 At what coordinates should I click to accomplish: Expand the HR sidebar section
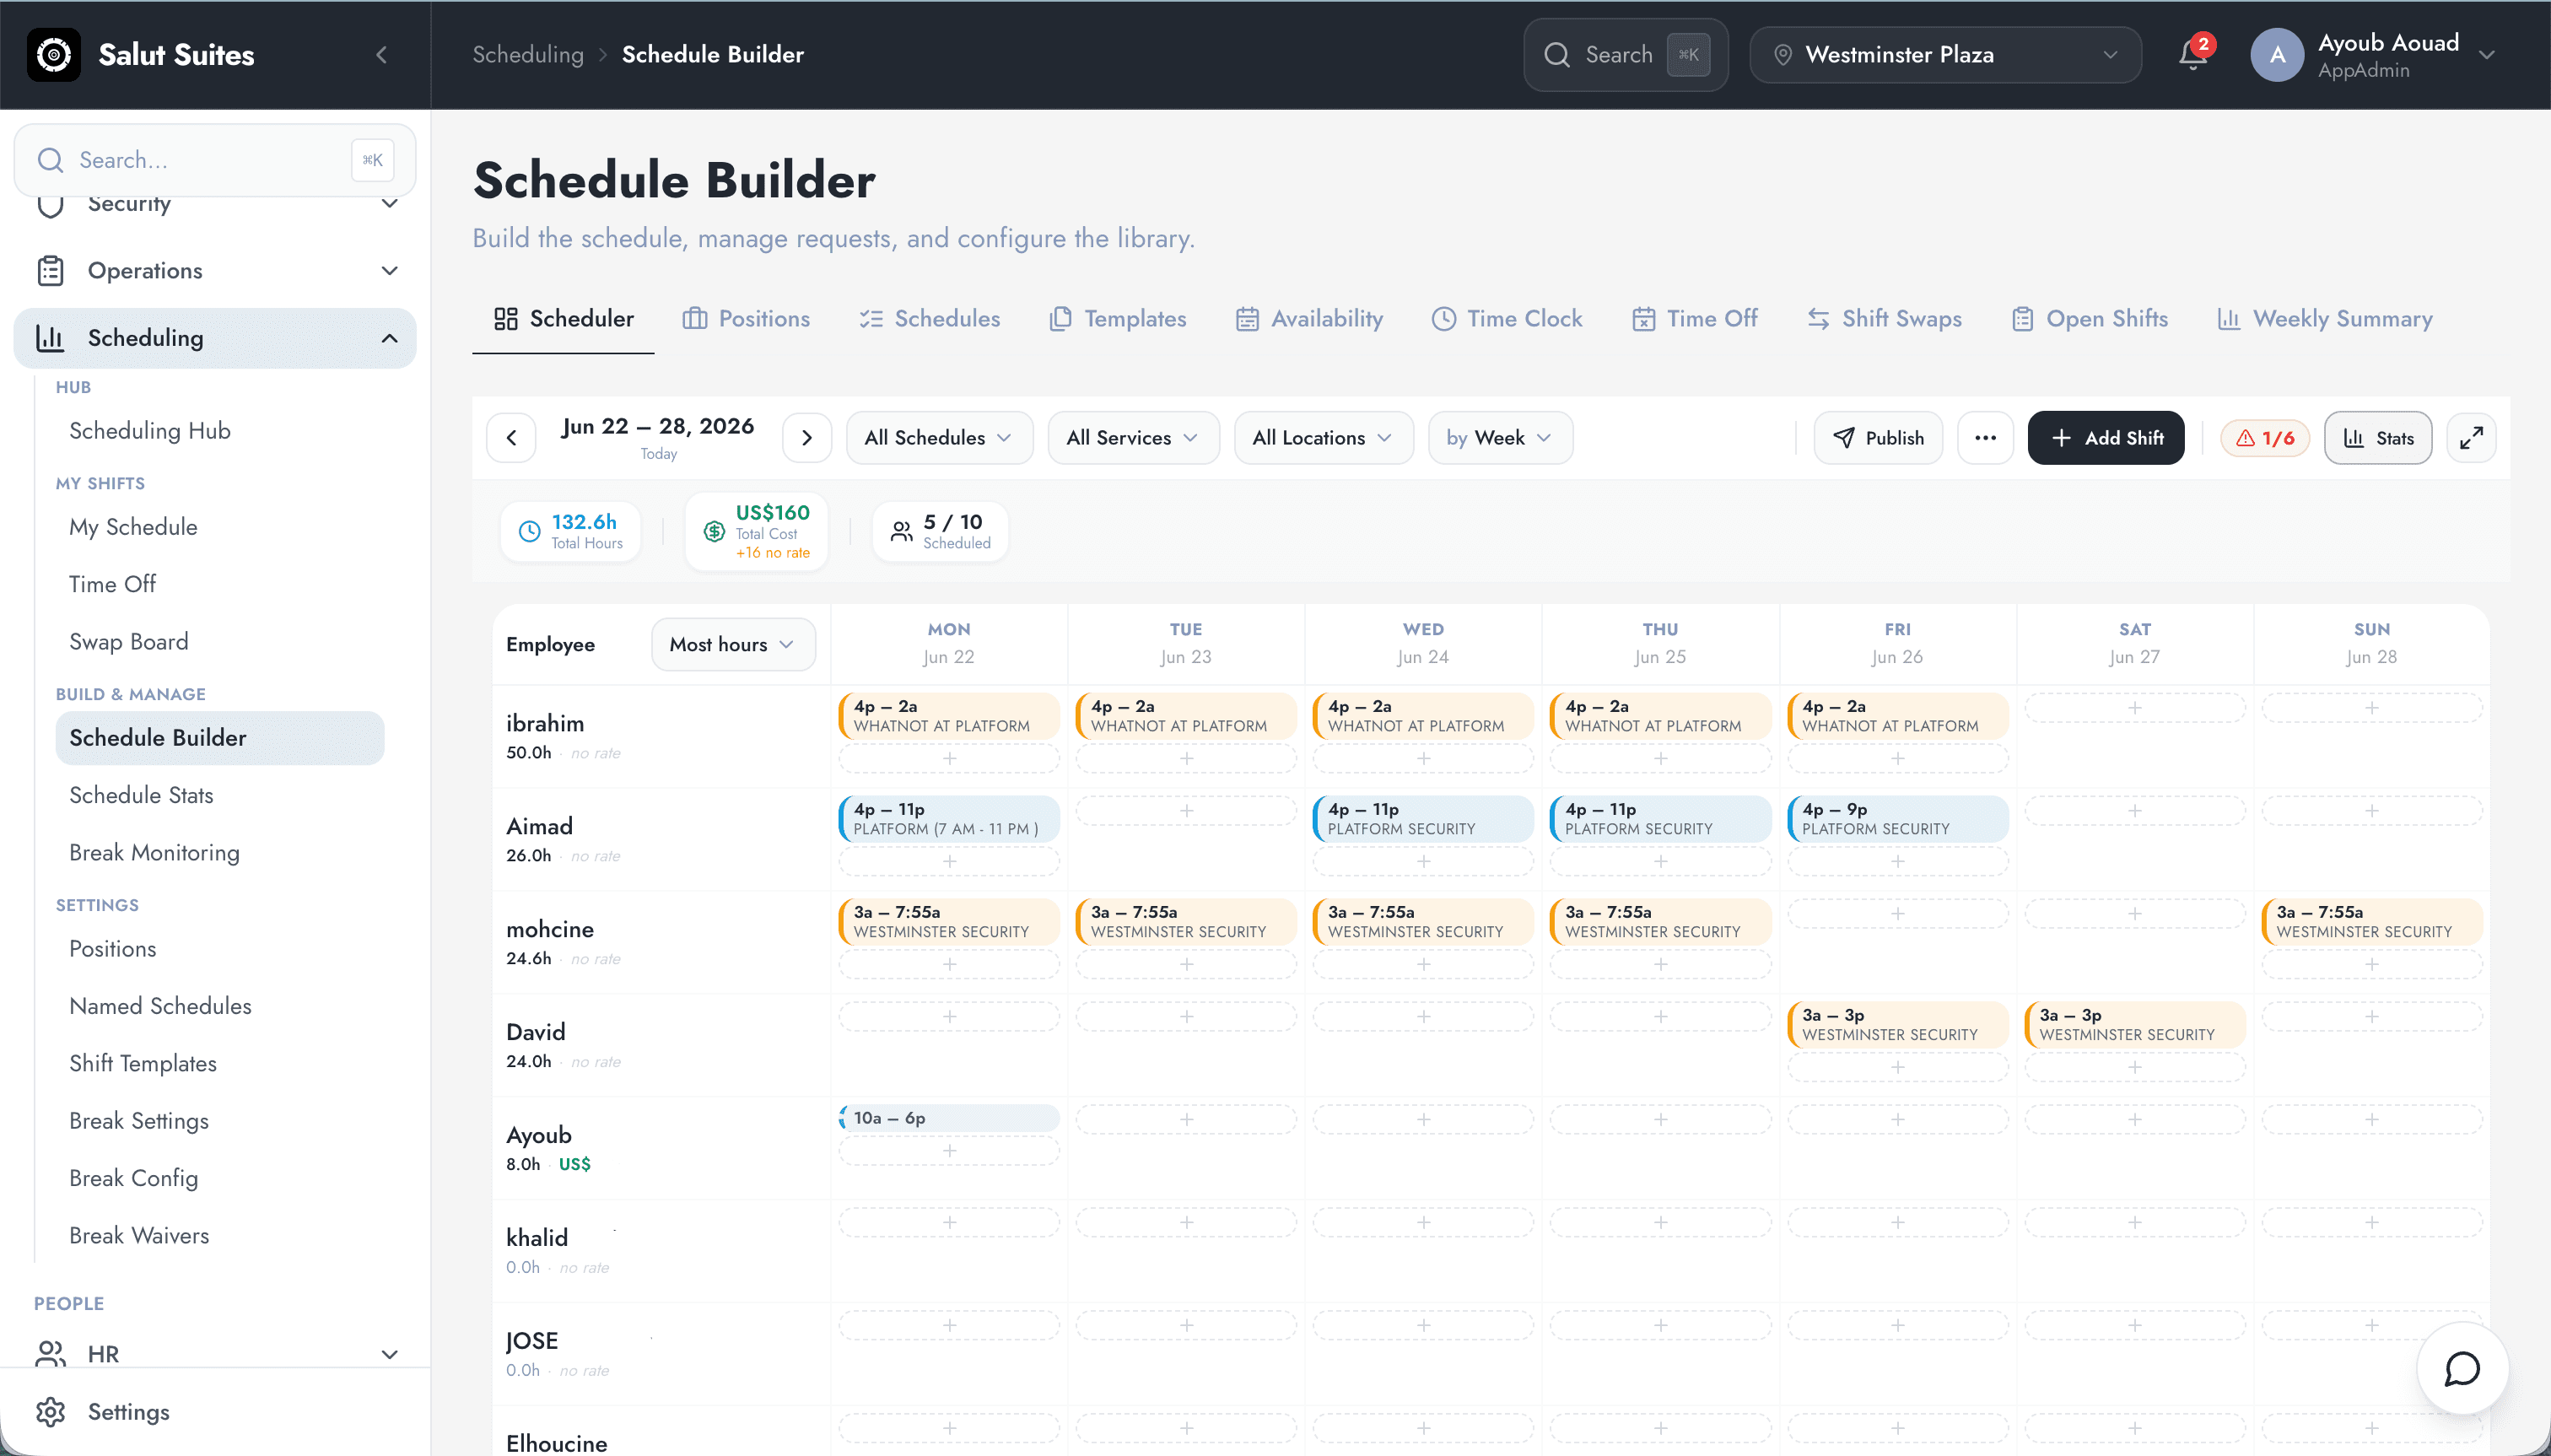tap(215, 1353)
